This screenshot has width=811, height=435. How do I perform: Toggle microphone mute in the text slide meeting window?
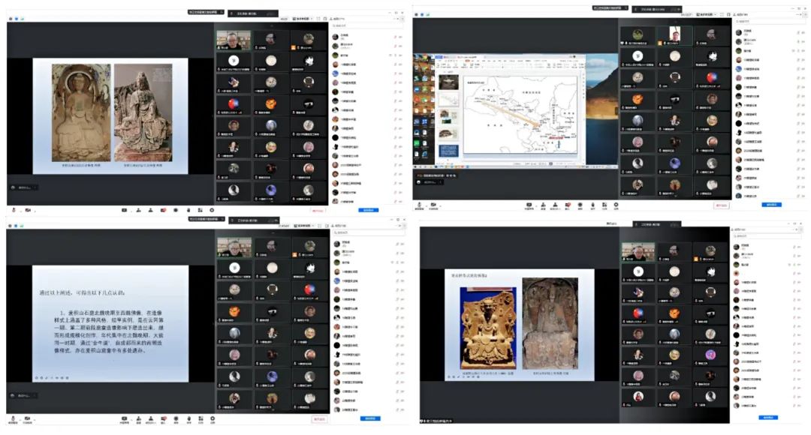click(13, 419)
